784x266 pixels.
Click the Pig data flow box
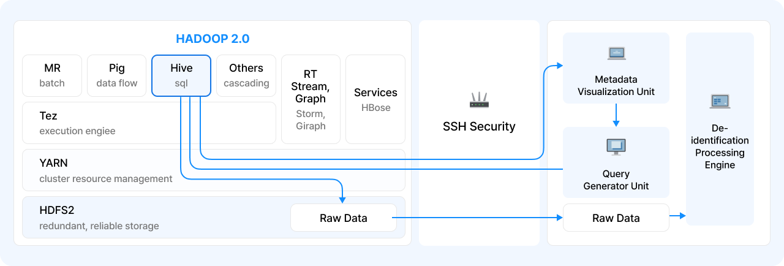pos(116,75)
